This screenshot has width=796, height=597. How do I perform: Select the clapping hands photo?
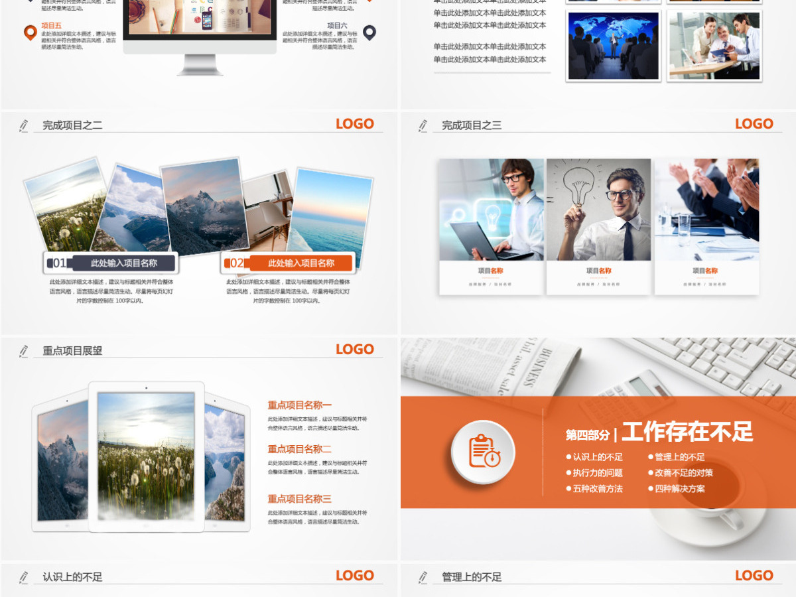coord(707,210)
